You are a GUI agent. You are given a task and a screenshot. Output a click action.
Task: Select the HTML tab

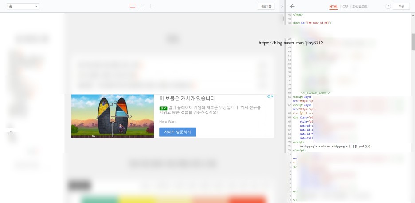tap(333, 7)
